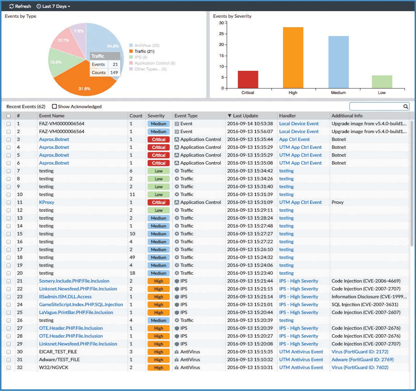
Task: Click the orange High severity bar
Action: pos(293,58)
